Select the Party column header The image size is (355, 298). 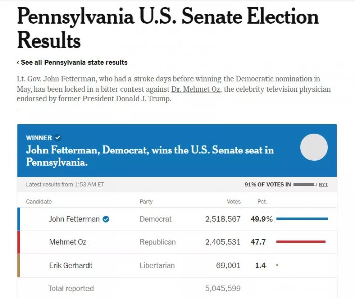(146, 202)
